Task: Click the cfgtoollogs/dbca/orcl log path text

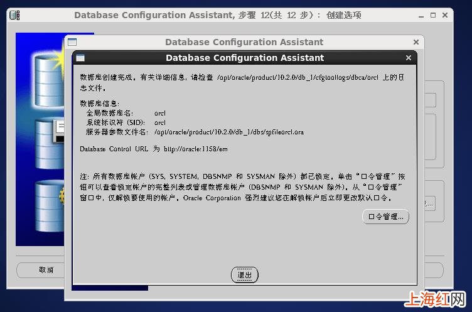Action: point(298,77)
